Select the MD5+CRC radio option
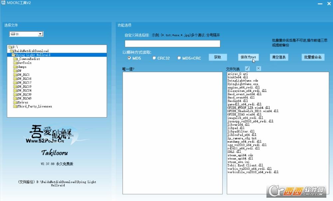Image resolution: width=333 pixels, height=201 pixels. click(x=179, y=58)
